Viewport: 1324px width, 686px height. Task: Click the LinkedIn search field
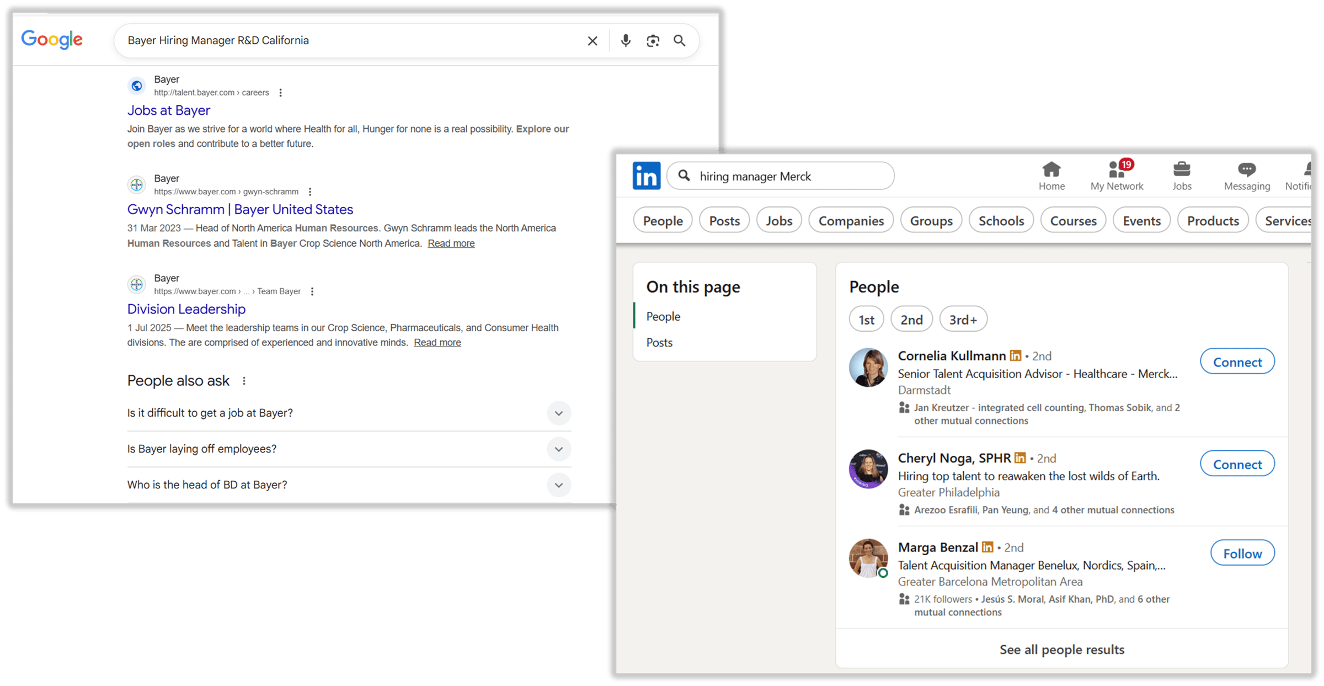[x=789, y=176]
